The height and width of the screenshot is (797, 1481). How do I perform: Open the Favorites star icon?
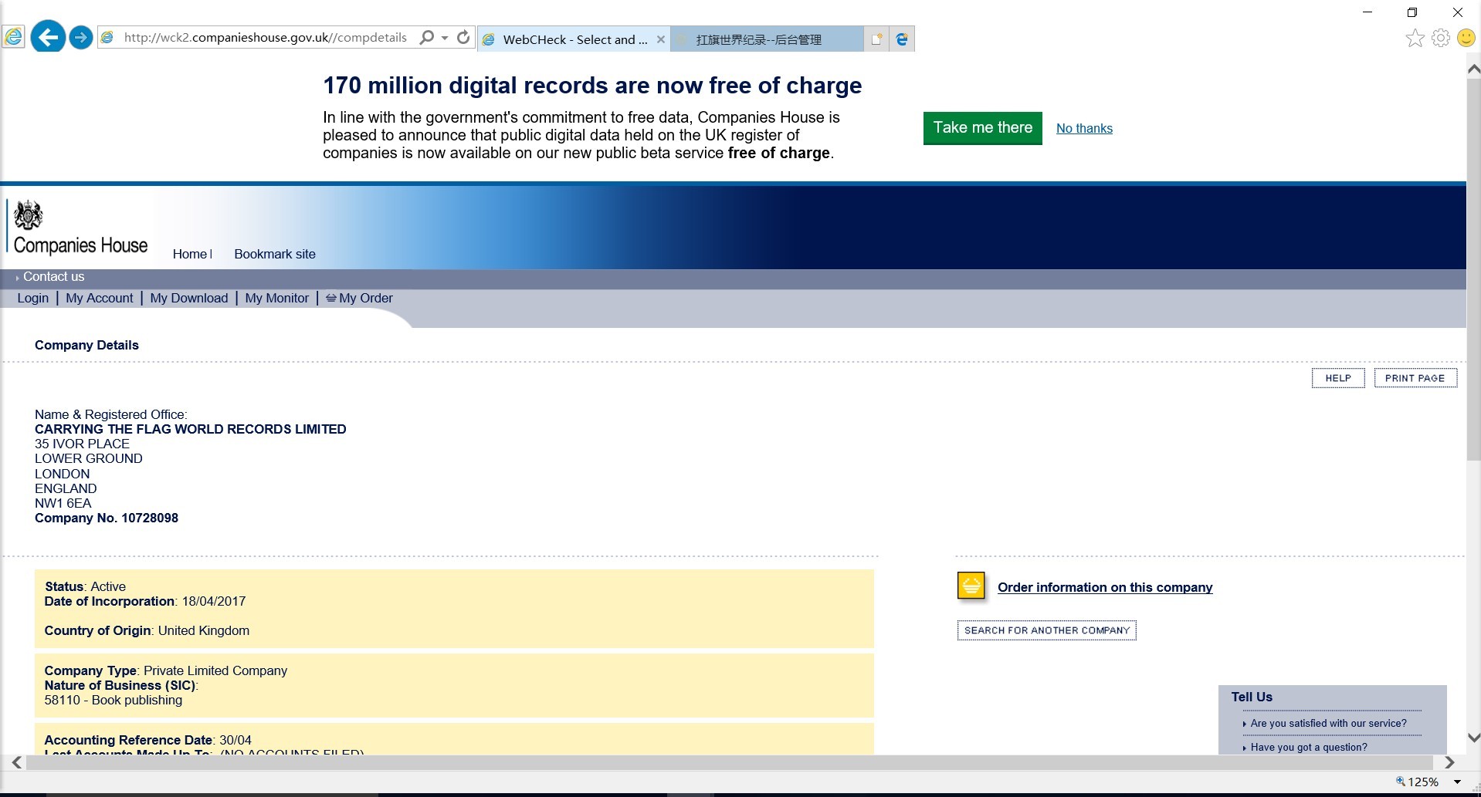[1415, 38]
